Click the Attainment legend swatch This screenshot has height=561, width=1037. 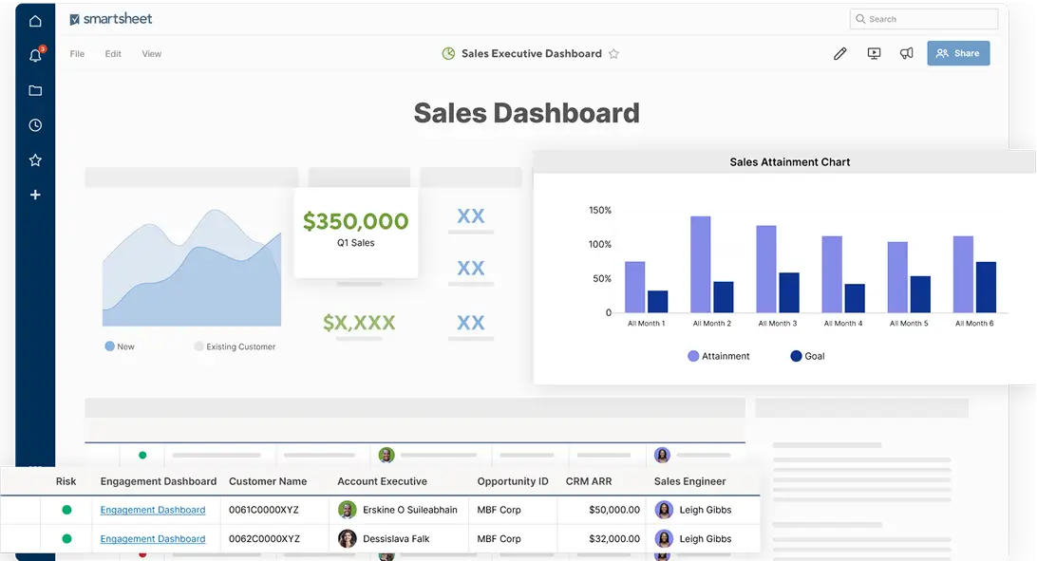[693, 356]
